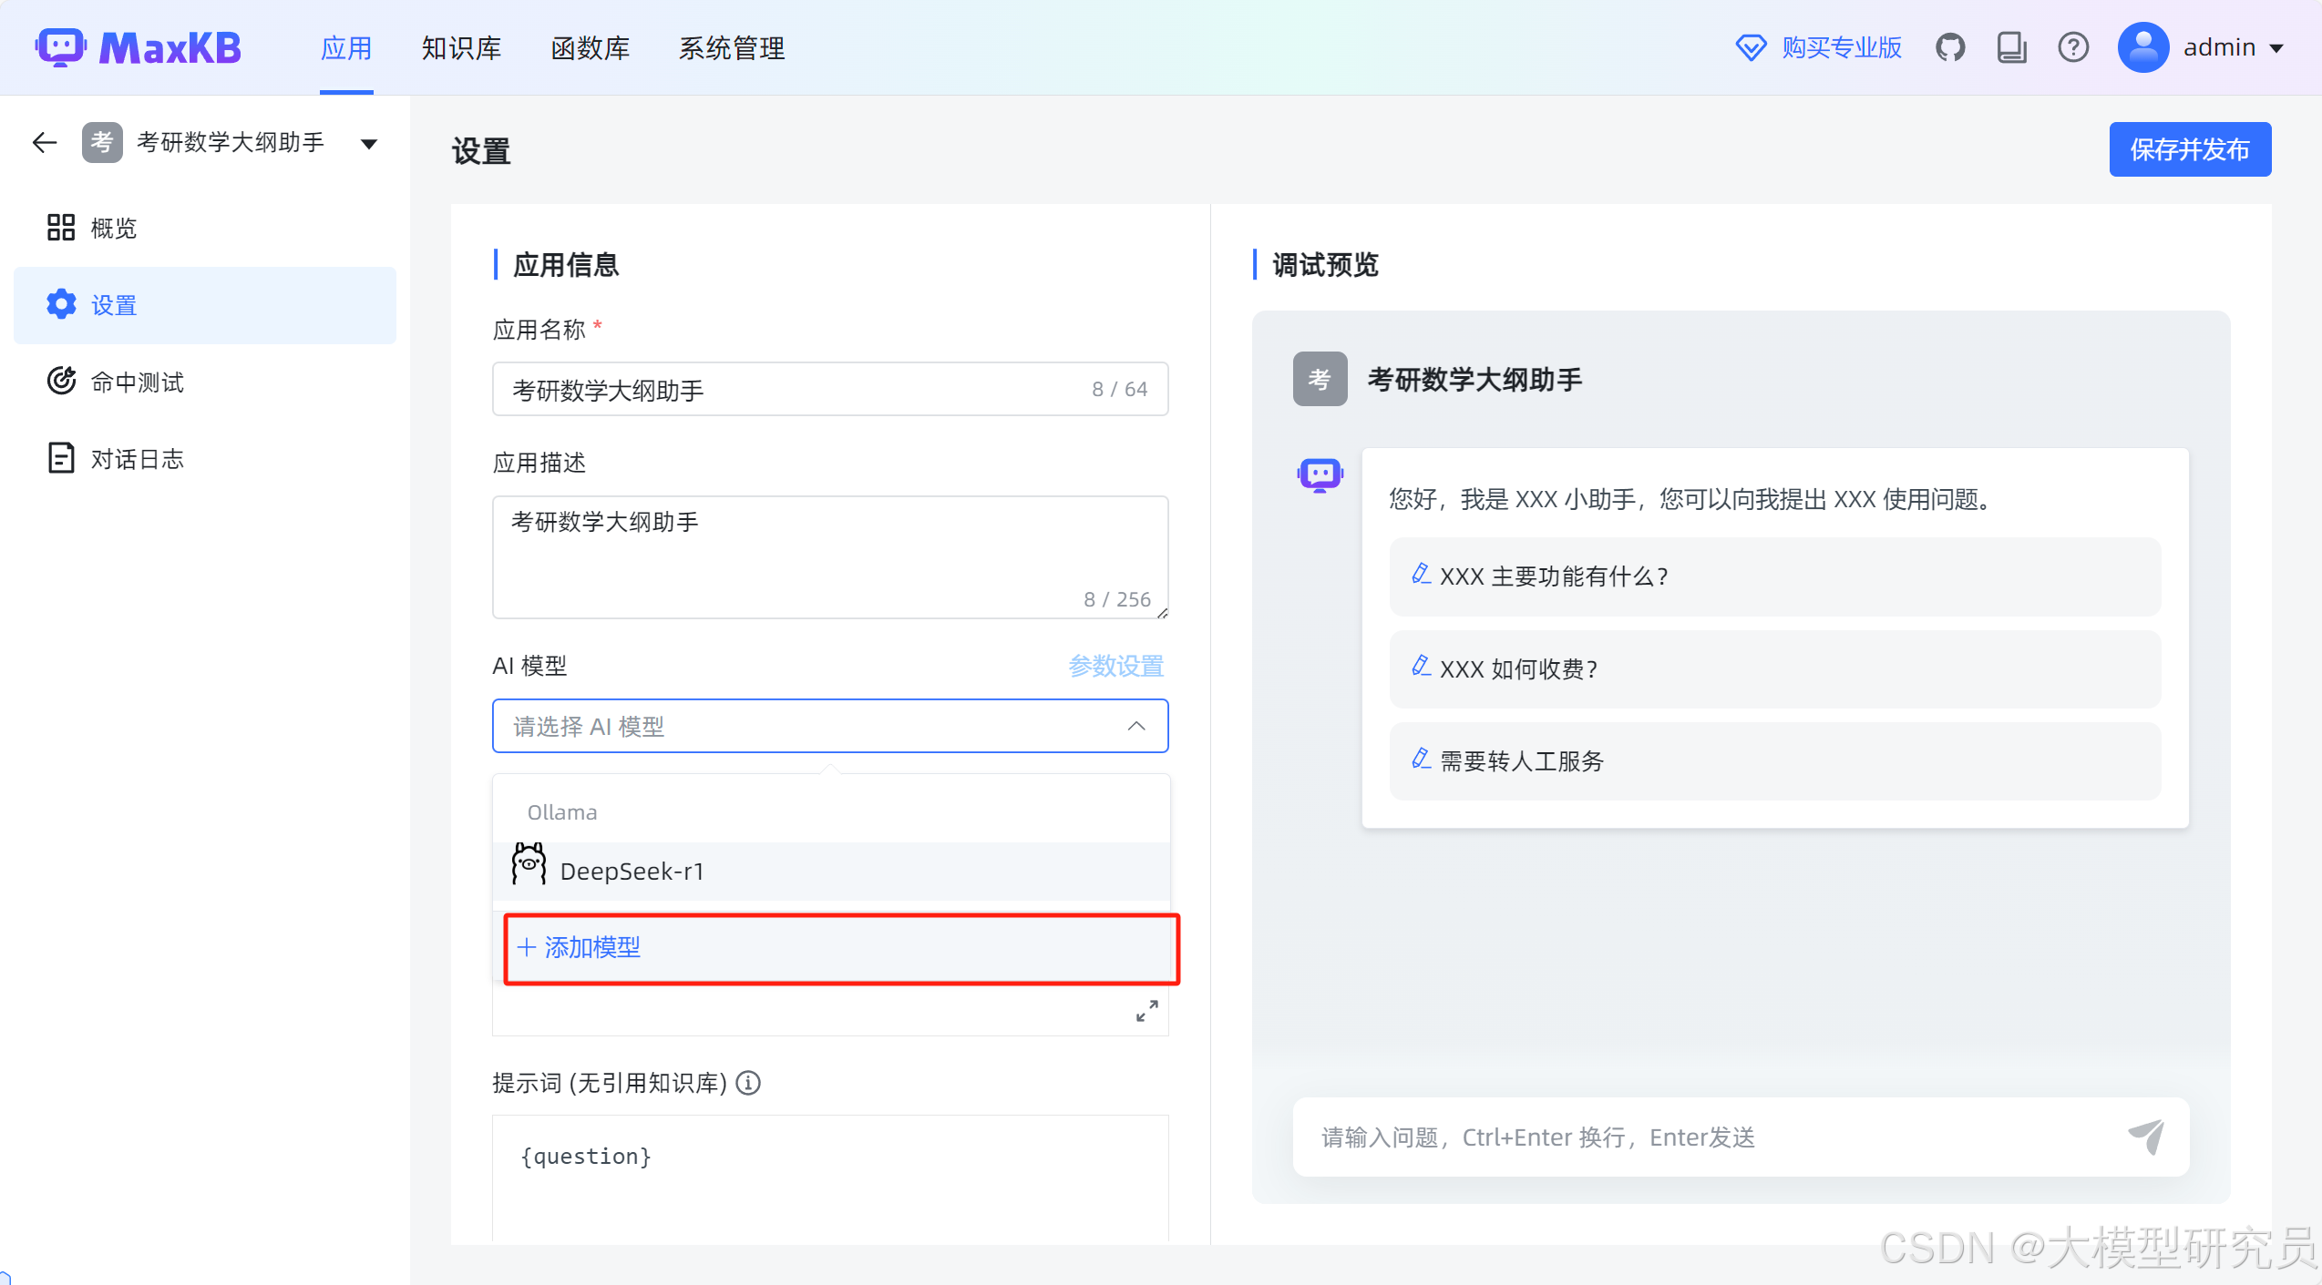Click the MaxKB logo
Image resolution: width=2322 pixels, height=1285 pixels.
(x=139, y=47)
